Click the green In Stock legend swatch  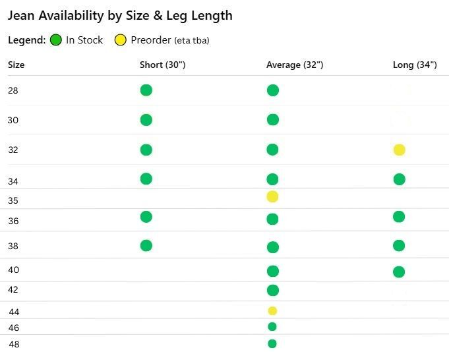56,40
